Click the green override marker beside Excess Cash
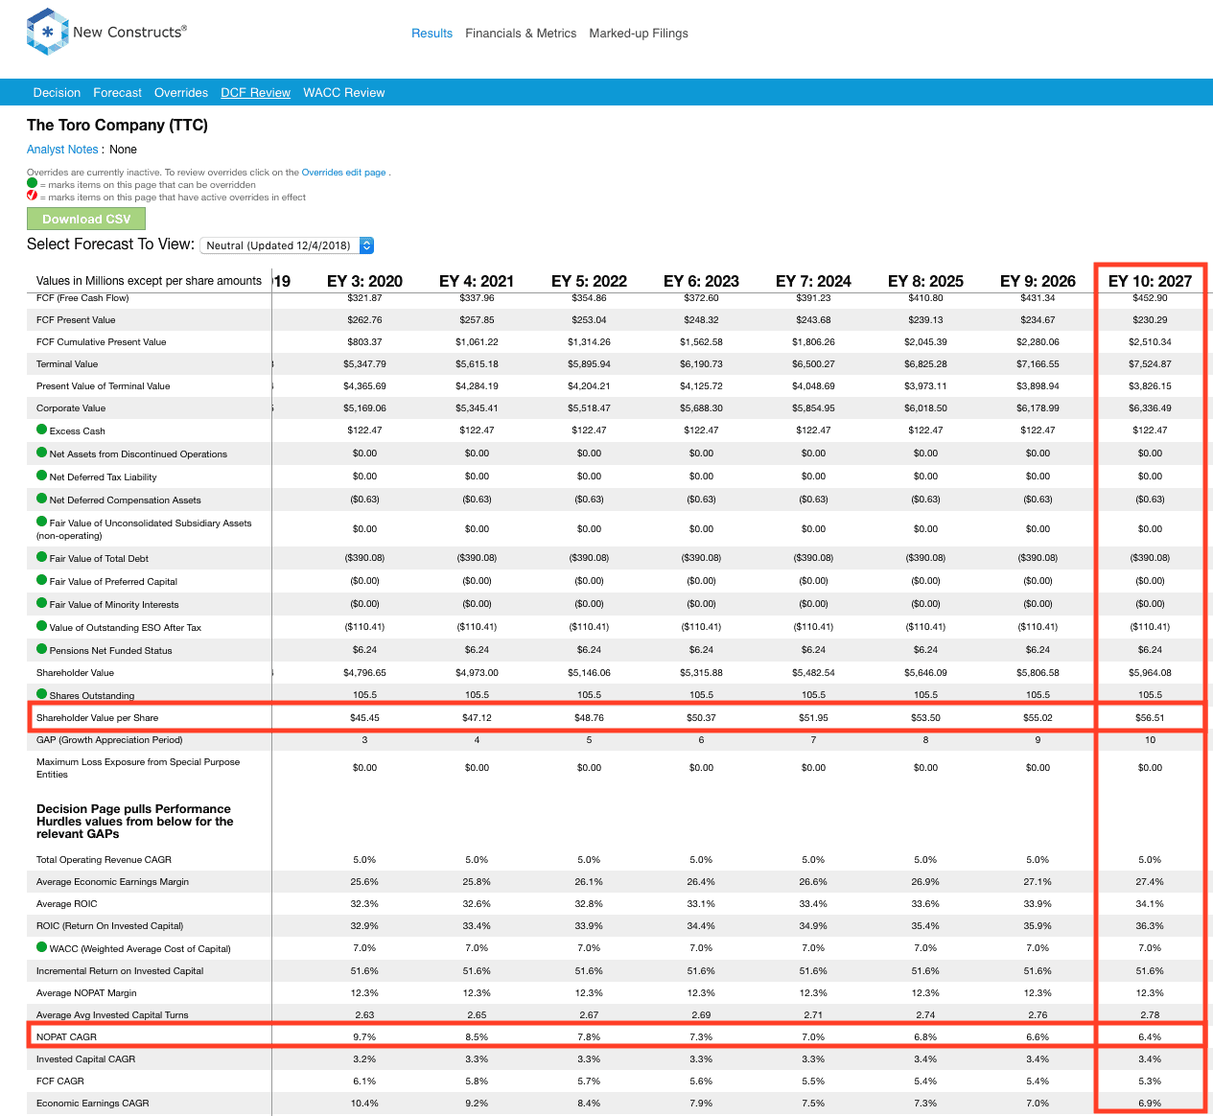 click(x=42, y=430)
